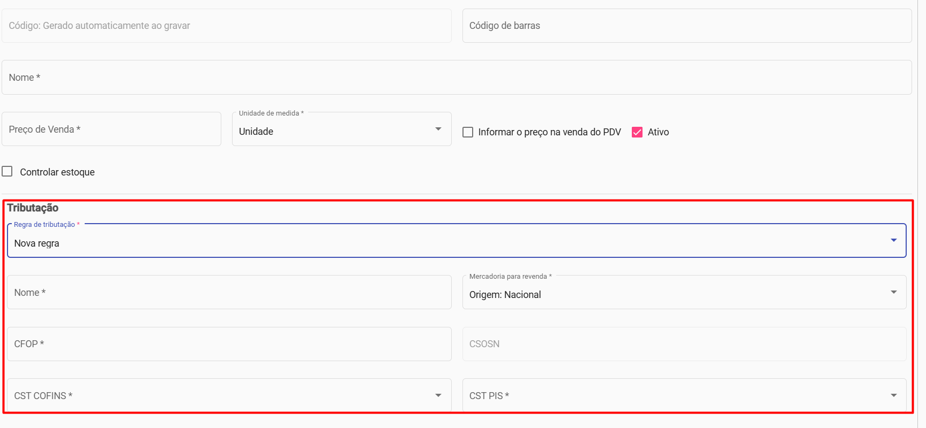Focus the Código de barras field
The image size is (926, 428).
[686, 26]
